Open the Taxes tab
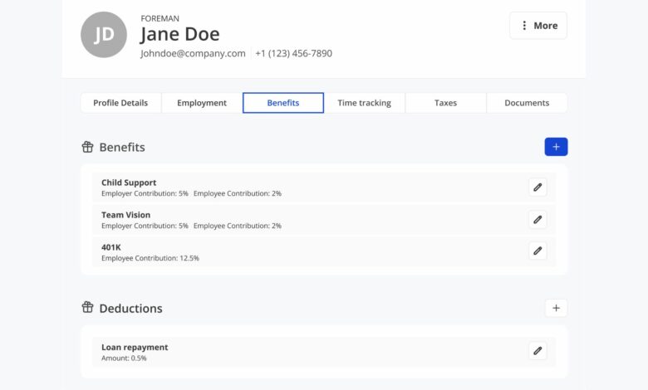The width and height of the screenshot is (648, 390). pos(445,103)
